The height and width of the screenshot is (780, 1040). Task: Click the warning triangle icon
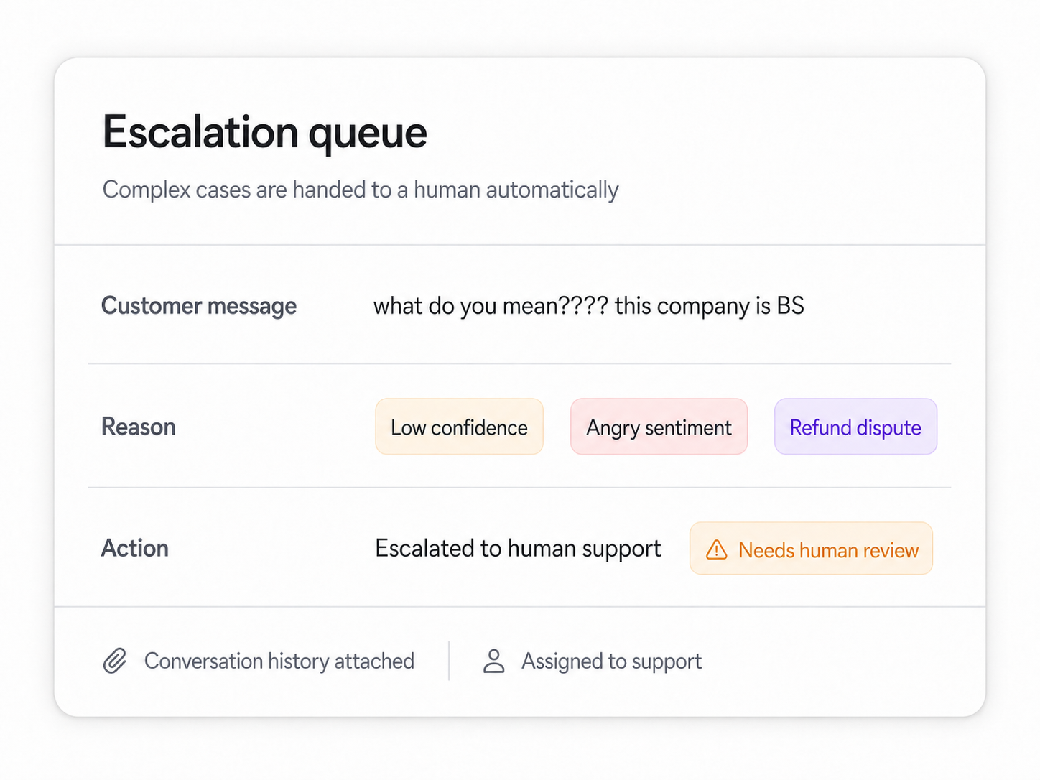pyautogui.click(x=716, y=549)
